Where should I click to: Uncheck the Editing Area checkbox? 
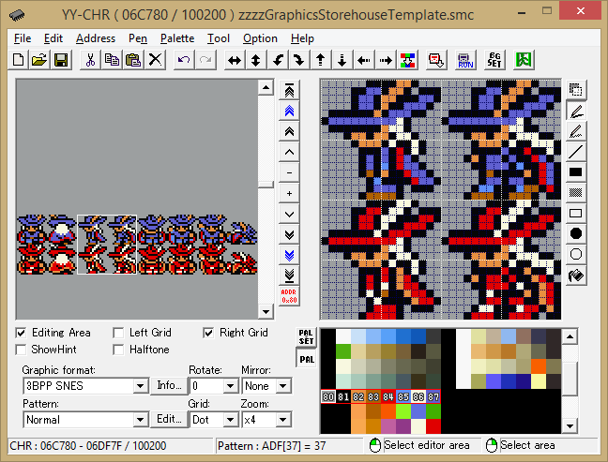pos(23,333)
